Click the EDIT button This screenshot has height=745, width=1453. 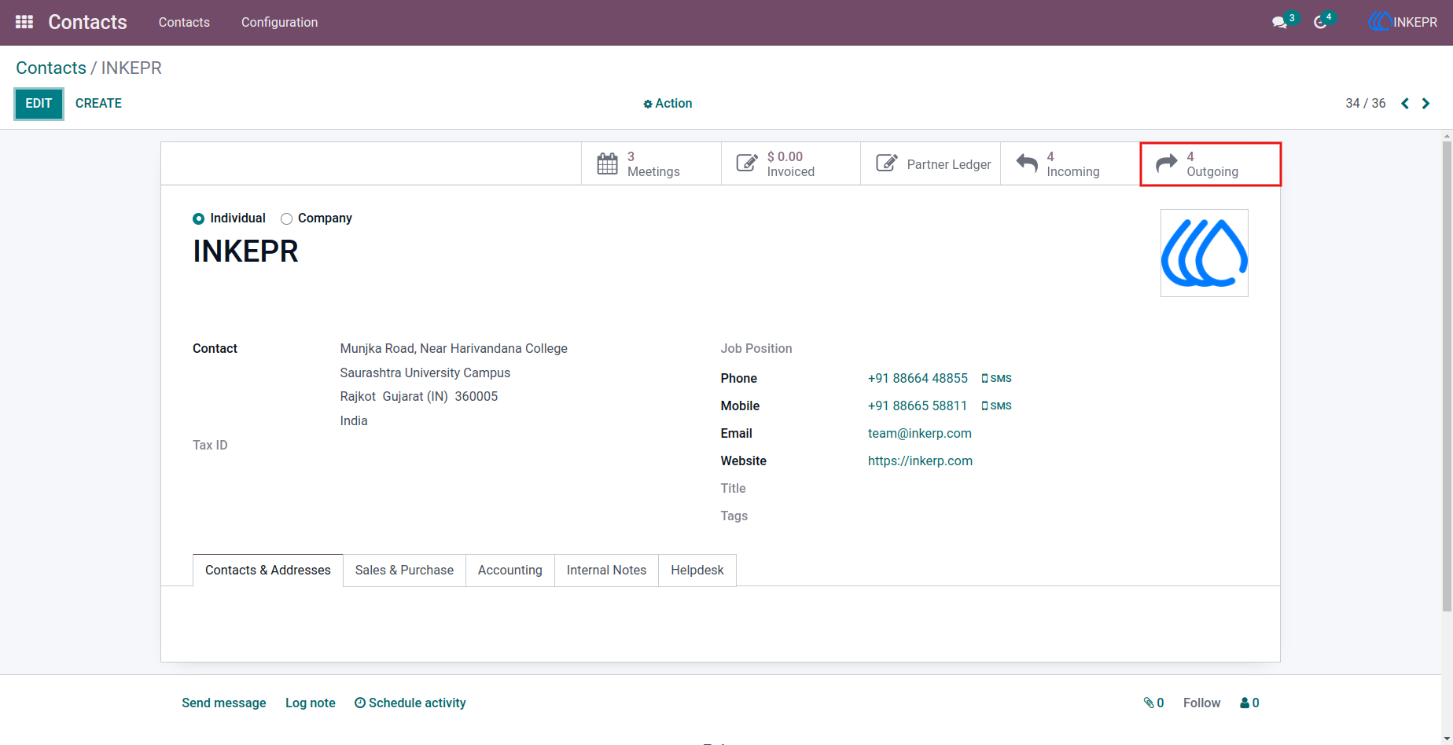39,104
